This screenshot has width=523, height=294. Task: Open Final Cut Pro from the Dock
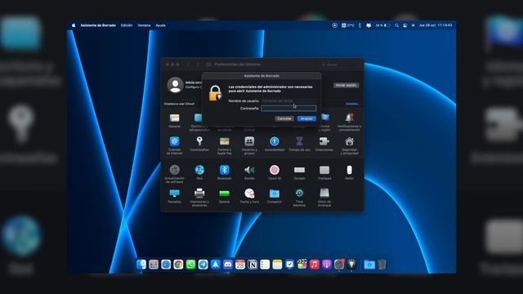coord(302,265)
